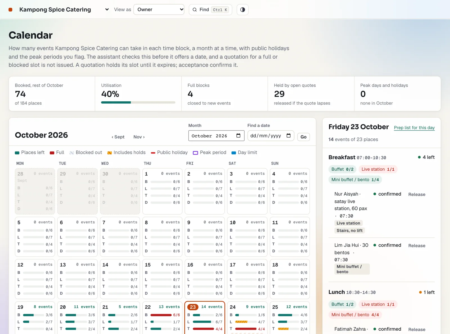The width and height of the screenshot is (450, 334).
Task: Open the View as Owner dropdown
Action: coord(159,10)
